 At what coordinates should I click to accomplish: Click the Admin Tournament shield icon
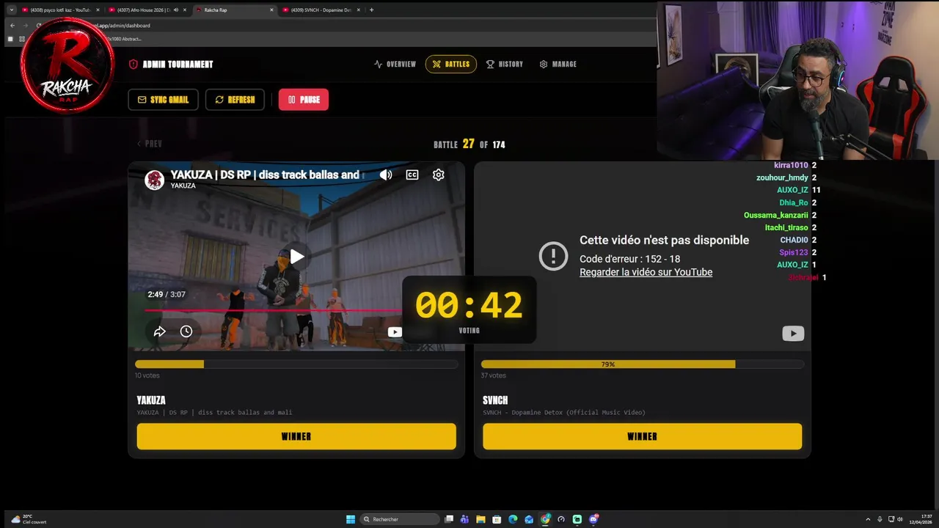pyautogui.click(x=134, y=65)
